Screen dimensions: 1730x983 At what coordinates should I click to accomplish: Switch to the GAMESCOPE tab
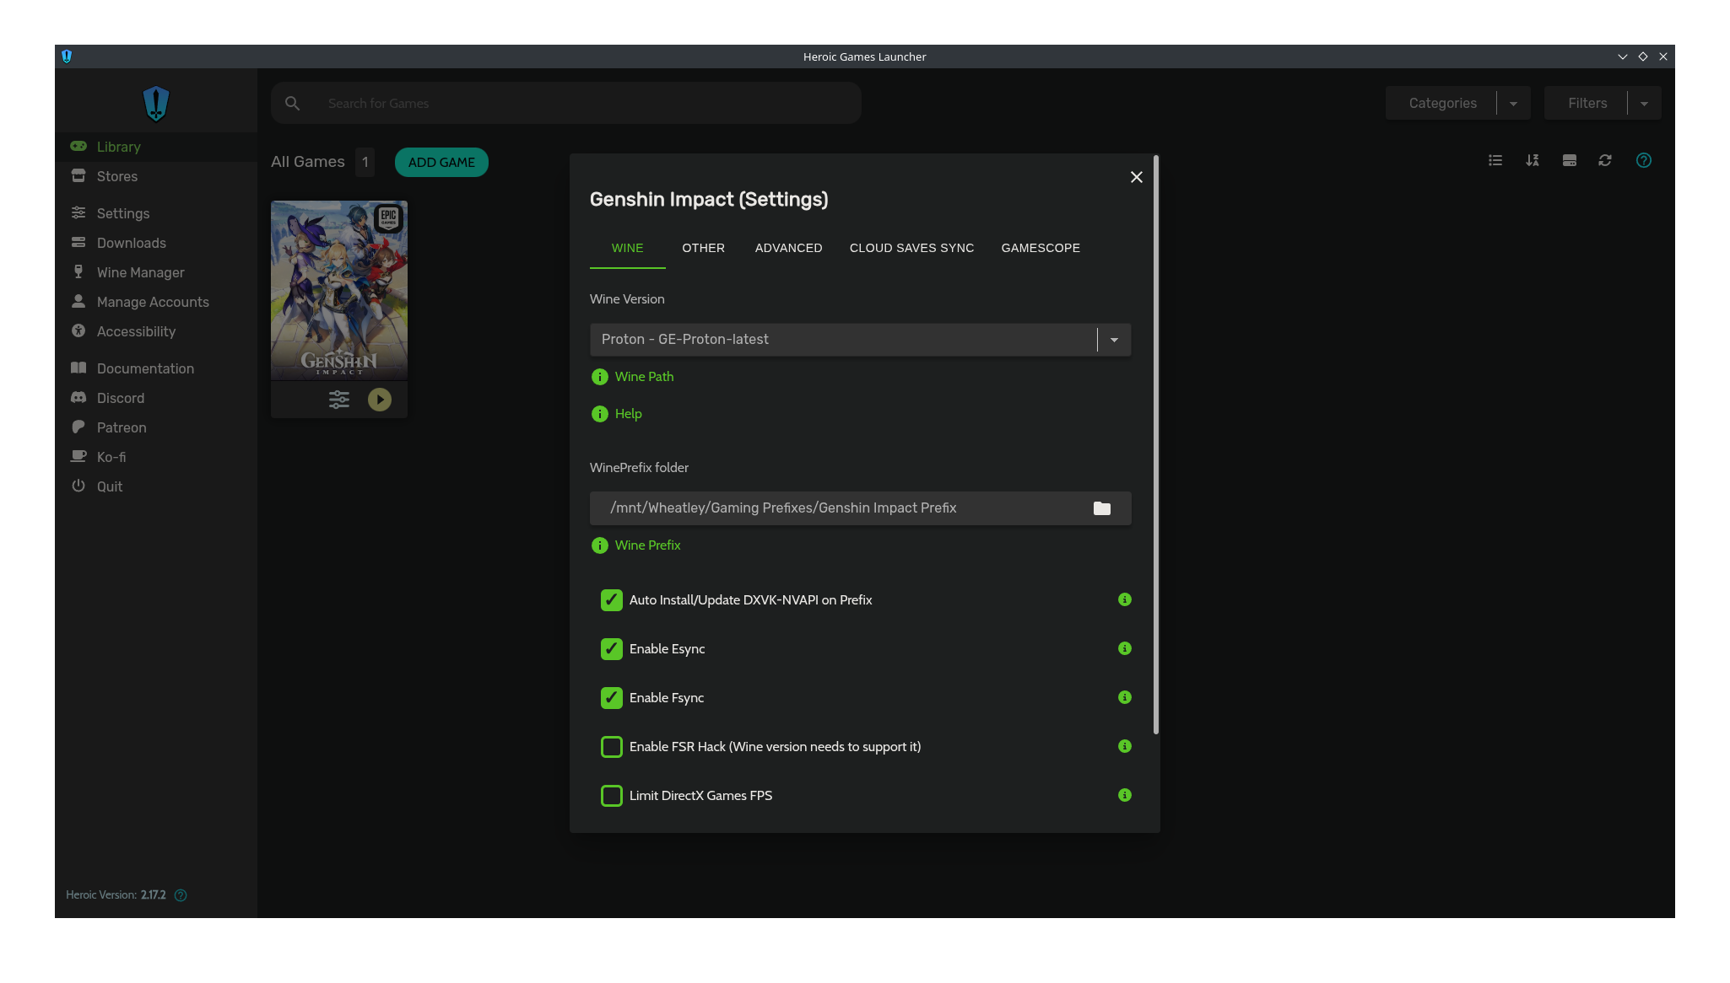coord(1041,248)
